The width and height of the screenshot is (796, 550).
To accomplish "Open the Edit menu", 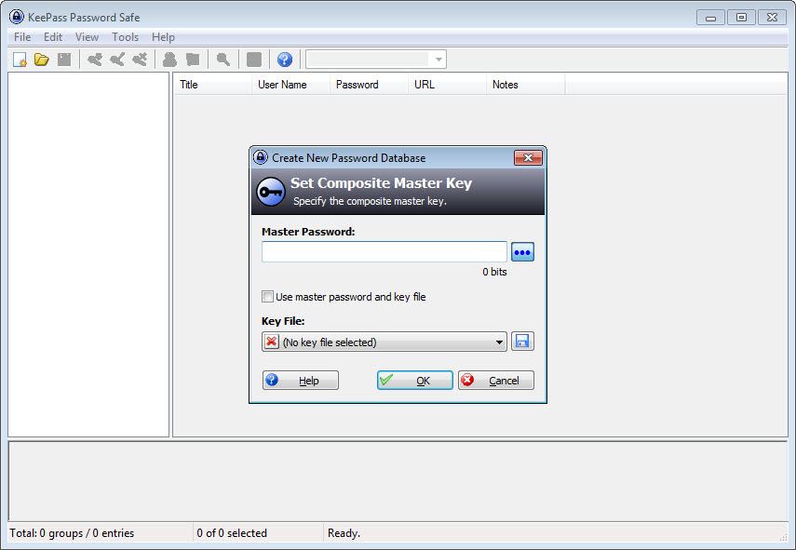I will tap(53, 37).
